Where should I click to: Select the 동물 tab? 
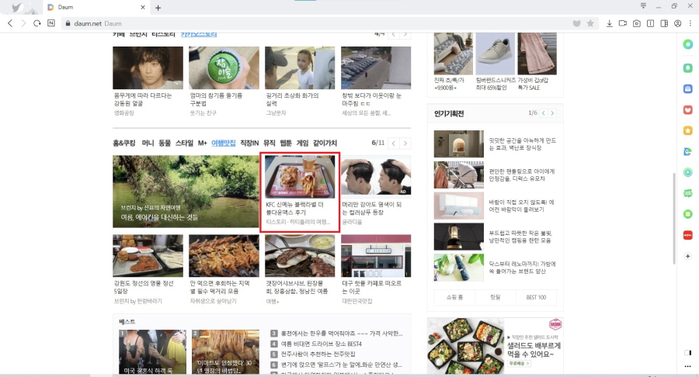pos(165,143)
